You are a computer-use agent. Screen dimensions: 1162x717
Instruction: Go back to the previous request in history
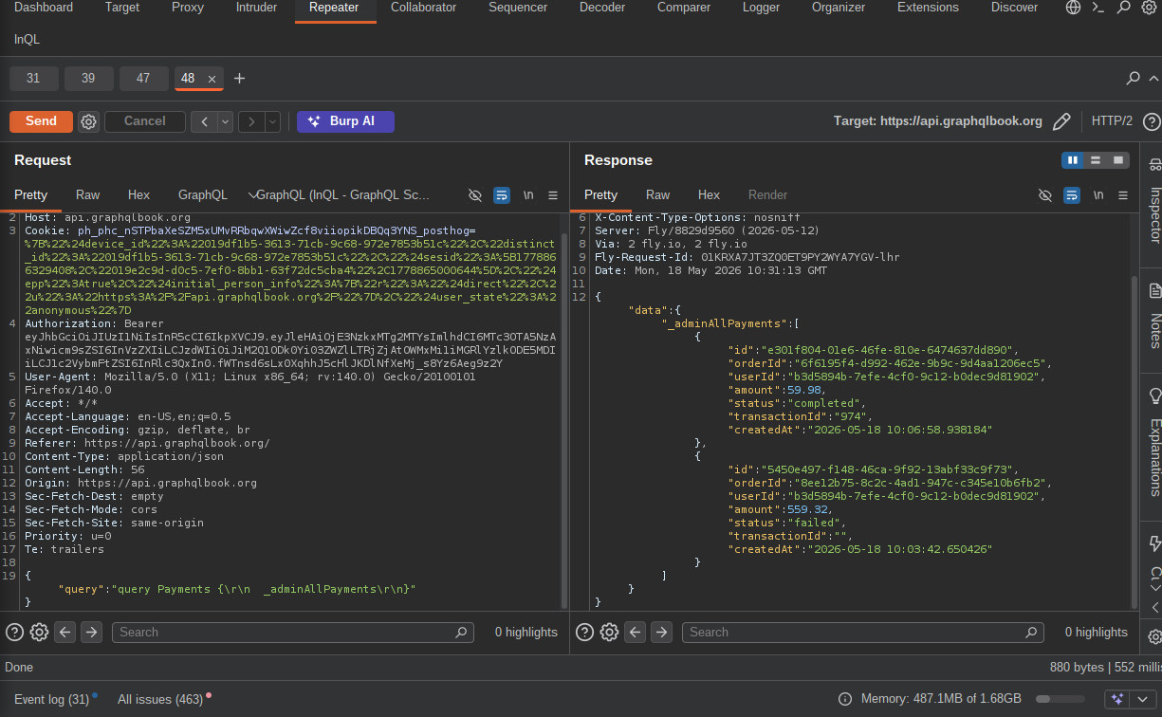pos(204,121)
